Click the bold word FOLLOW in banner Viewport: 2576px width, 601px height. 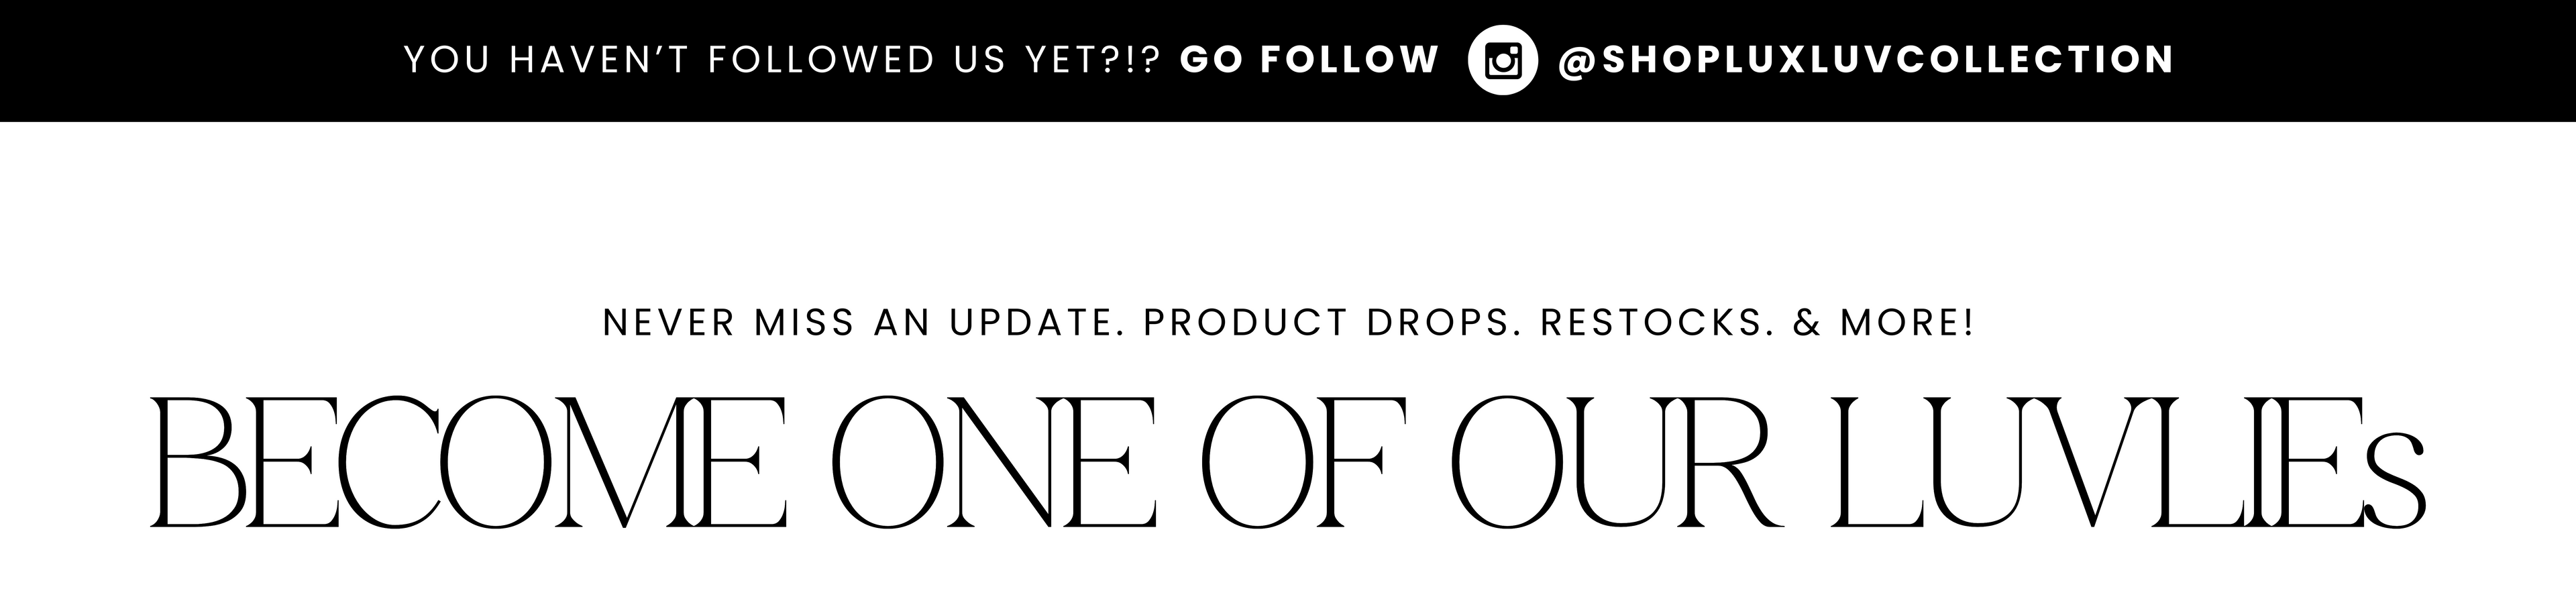coord(1349,60)
